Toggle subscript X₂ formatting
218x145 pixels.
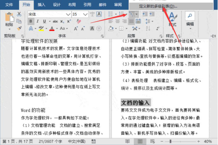62,21
